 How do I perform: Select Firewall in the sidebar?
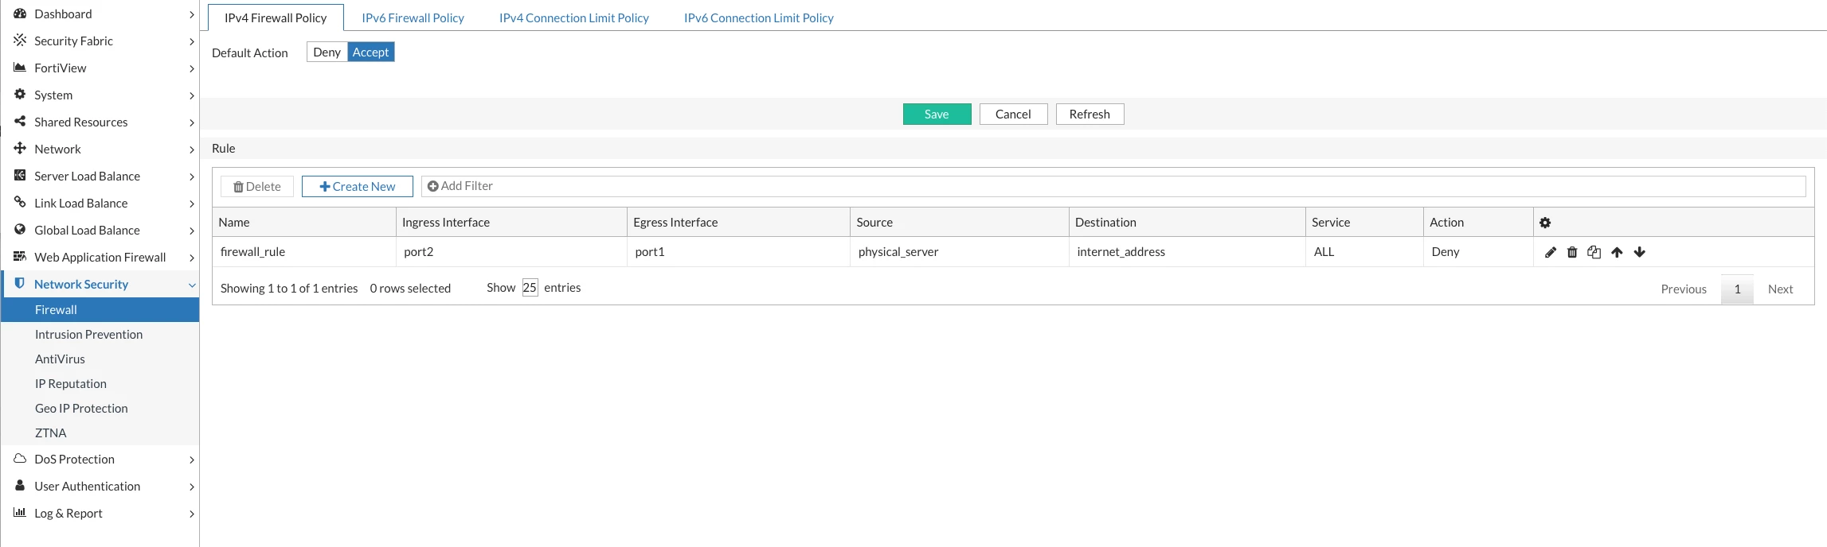click(100, 309)
